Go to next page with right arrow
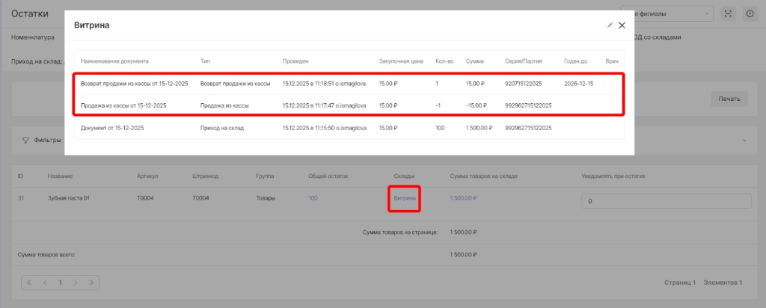Image resolution: width=766 pixels, height=308 pixels. coord(76,283)
